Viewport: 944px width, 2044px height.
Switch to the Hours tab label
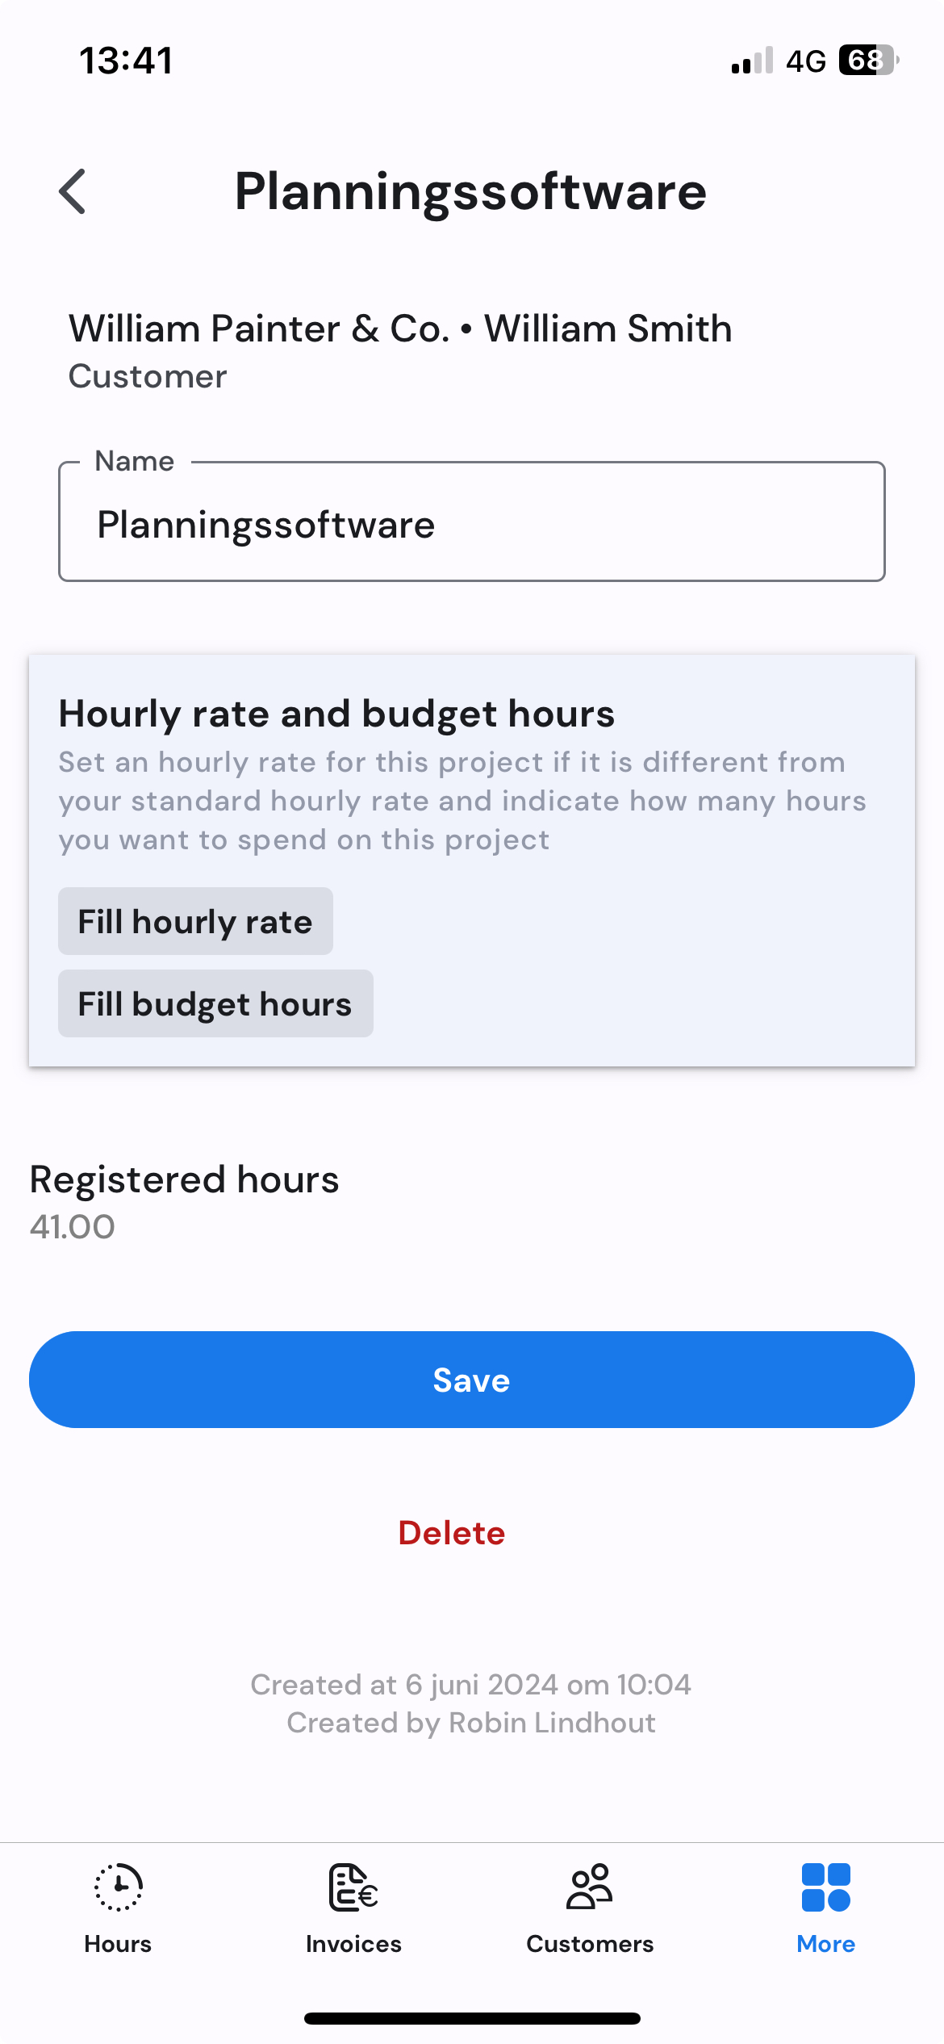[x=118, y=1944]
